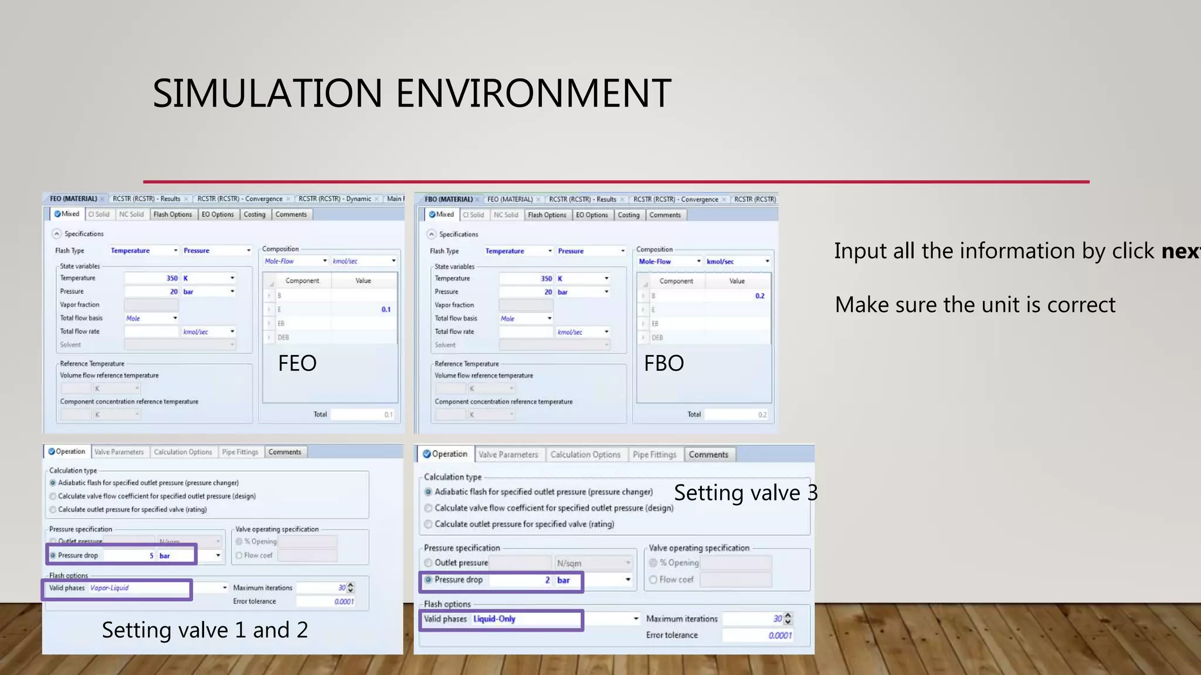Image resolution: width=1201 pixels, height=675 pixels.
Task: Click Total flow rate input field in FEO
Action: (x=151, y=332)
